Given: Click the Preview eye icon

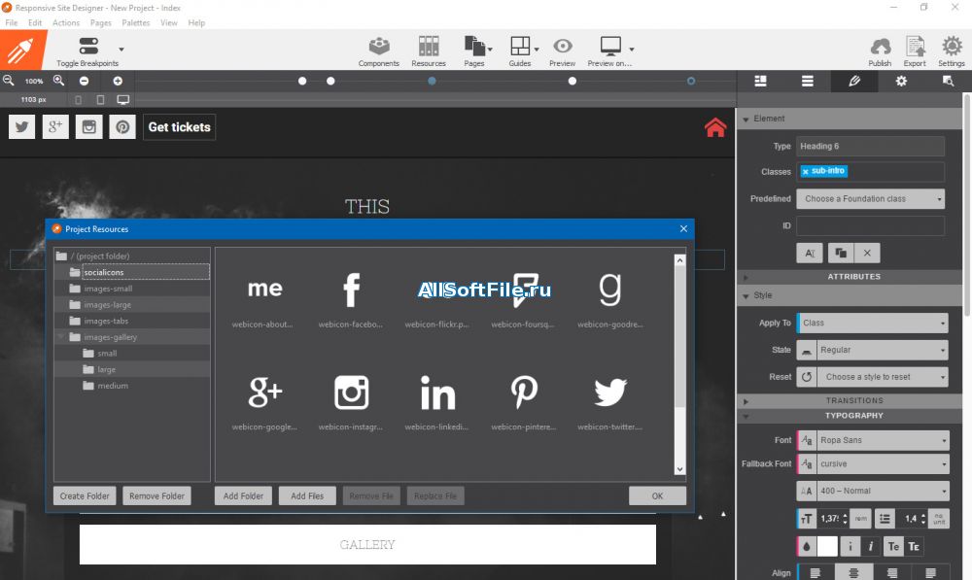Looking at the screenshot, I should 562,46.
